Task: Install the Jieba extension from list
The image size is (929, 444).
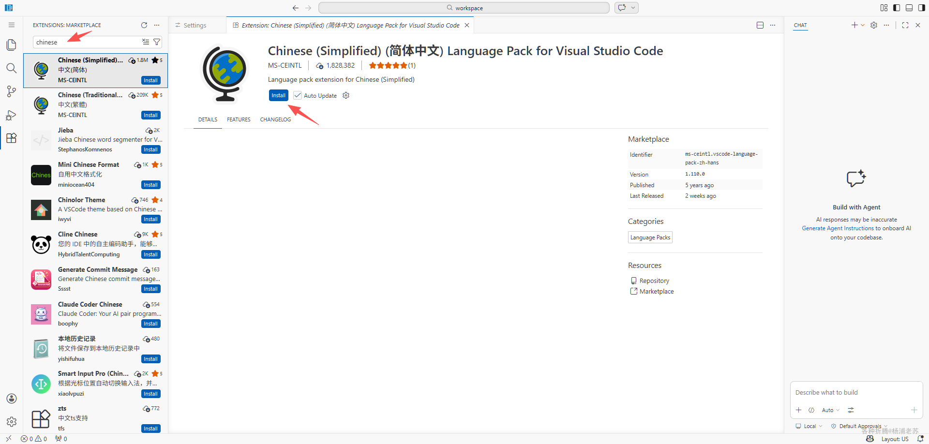Action: (151, 149)
